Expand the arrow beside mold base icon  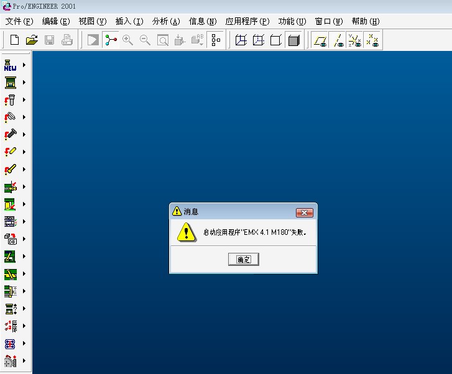(24, 83)
